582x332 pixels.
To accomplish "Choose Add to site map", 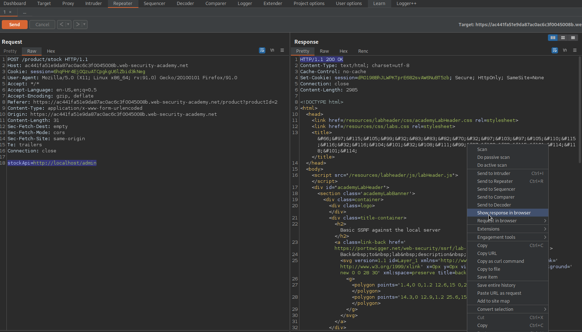I will tap(508, 301).
